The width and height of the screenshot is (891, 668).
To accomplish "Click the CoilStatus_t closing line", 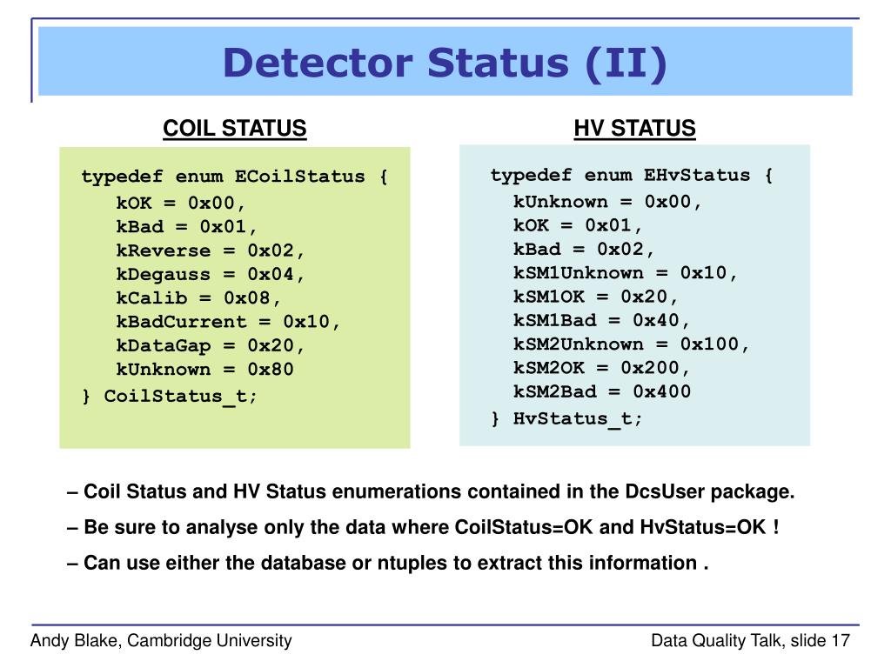I will 170,396.
